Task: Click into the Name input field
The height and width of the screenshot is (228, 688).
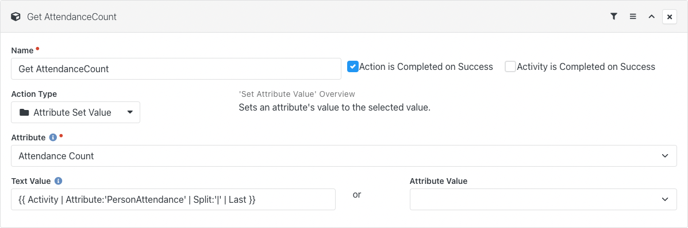Action: [x=176, y=69]
